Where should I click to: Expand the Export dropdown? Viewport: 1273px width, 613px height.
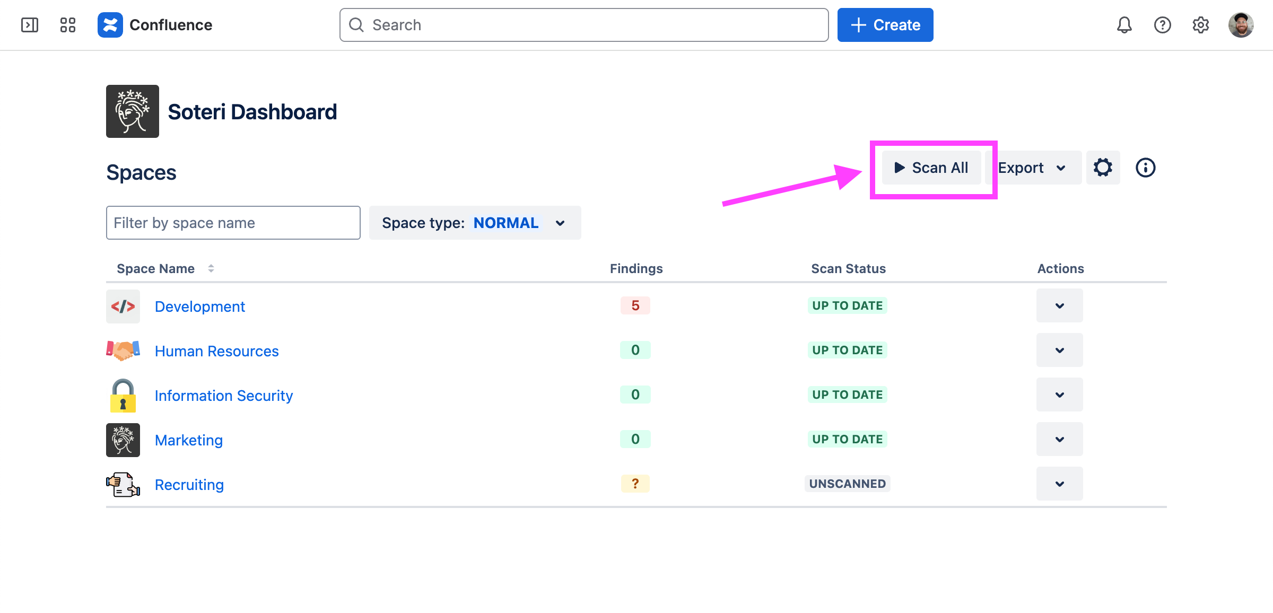coord(1032,168)
